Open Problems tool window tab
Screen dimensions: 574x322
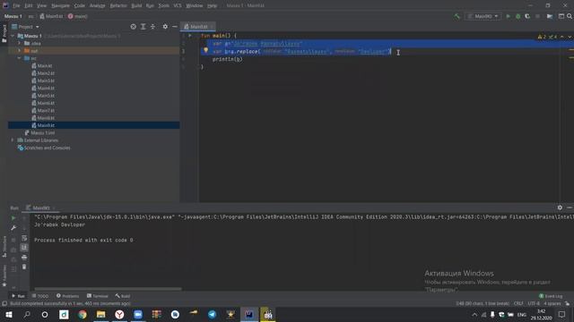[x=68, y=296]
